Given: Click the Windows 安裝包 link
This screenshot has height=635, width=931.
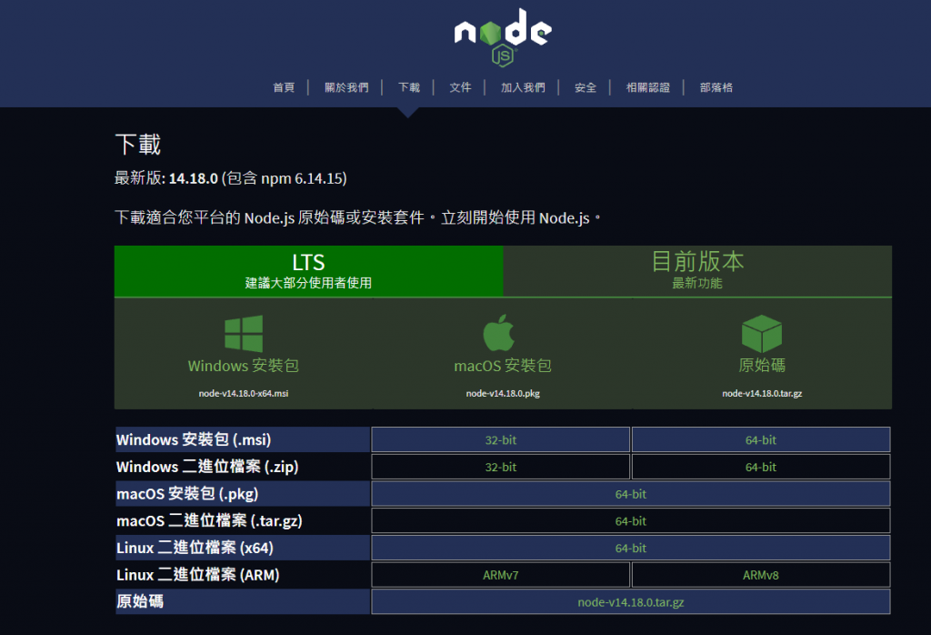Looking at the screenshot, I should 244,366.
